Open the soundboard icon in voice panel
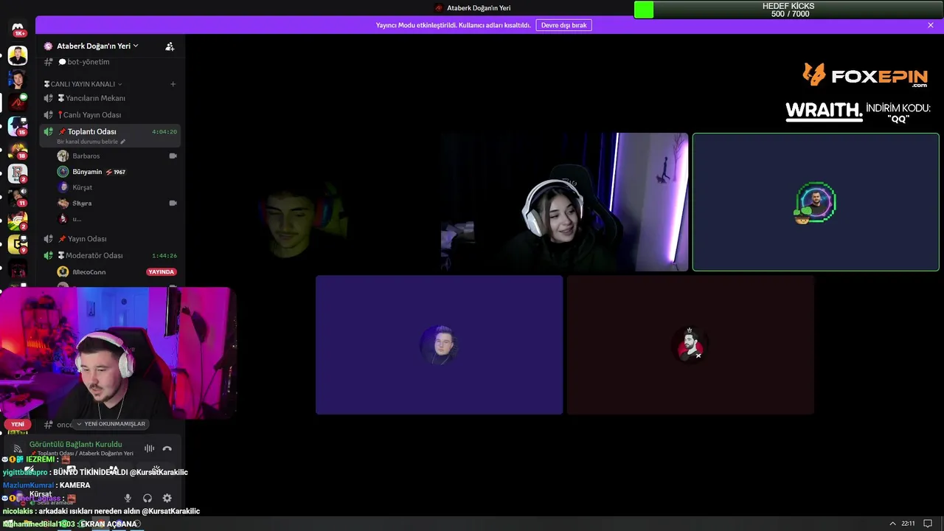Viewport: 944px width, 531px height. [x=156, y=469]
